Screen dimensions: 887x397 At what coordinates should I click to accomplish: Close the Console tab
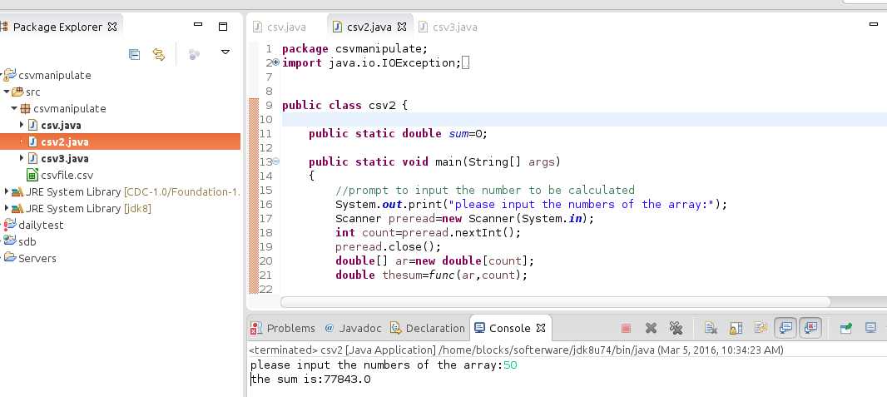pos(541,328)
